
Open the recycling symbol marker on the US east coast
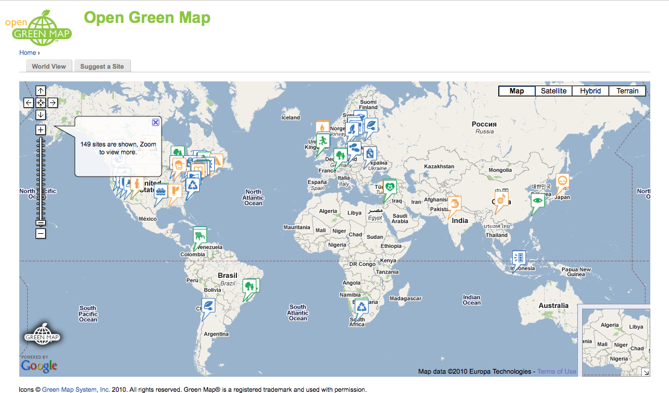(192, 184)
